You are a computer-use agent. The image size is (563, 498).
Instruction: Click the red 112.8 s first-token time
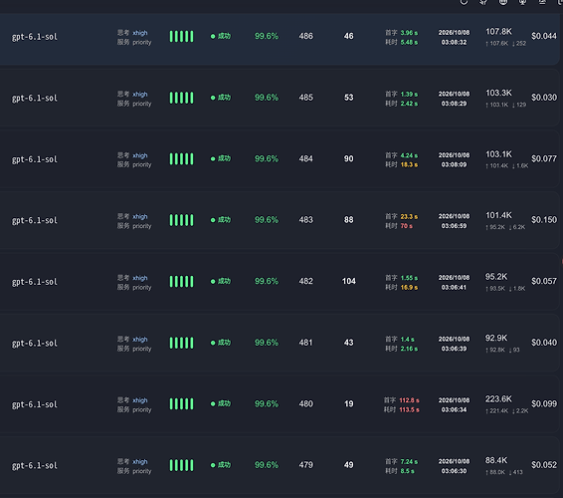tap(410, 400)
